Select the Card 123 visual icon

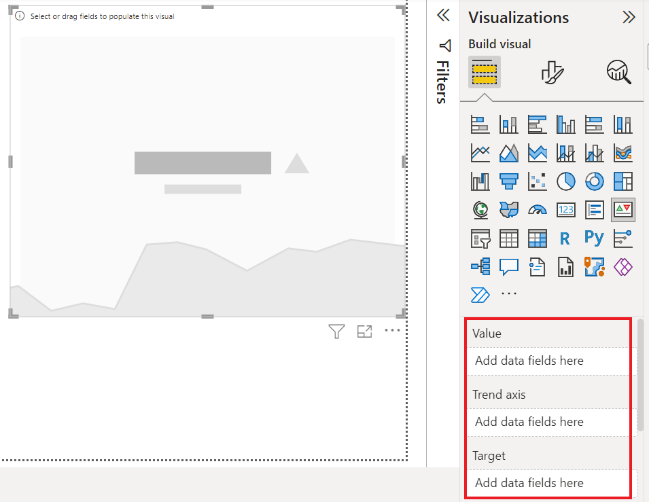[x=566, y=210]
